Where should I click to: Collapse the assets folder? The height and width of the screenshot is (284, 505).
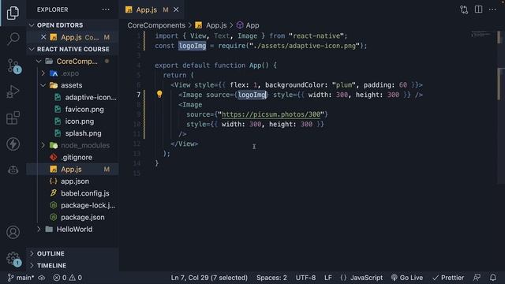coord(43,85)
